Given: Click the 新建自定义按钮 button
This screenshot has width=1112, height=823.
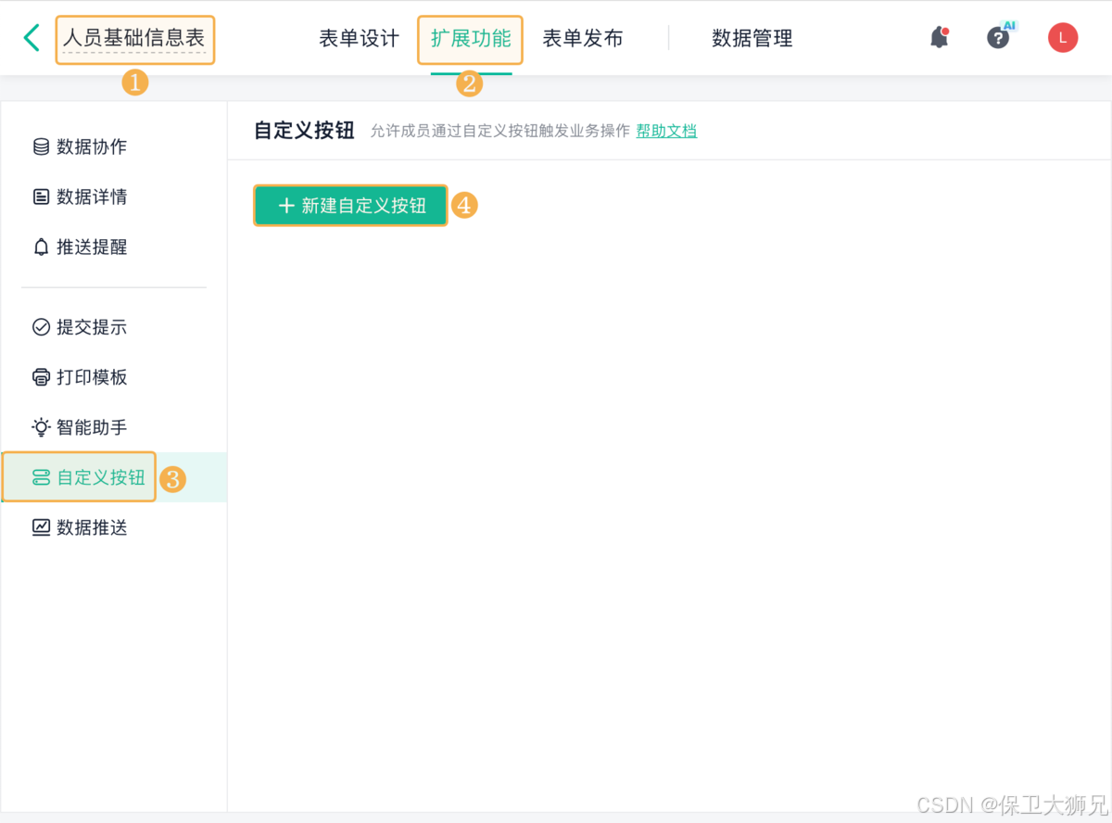Looking at the screenshot, I should [351, 205].
